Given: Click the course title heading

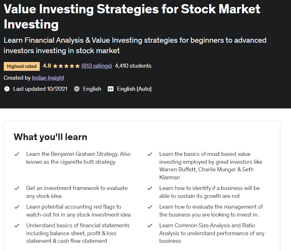Looking at the screenshot, I should (132, 16).
